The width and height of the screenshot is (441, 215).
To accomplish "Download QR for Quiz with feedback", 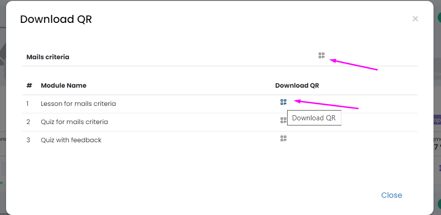I will (x=283, y=139).
